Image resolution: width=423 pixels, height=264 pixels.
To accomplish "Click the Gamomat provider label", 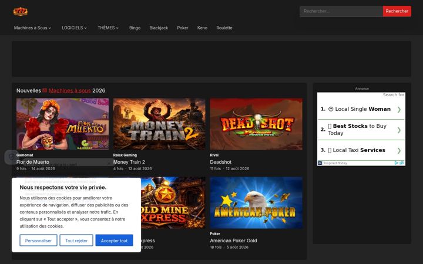I will tap(25, 155).
